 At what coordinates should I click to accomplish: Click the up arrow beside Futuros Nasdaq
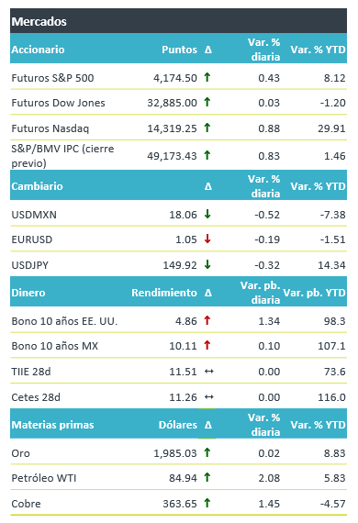207,128
